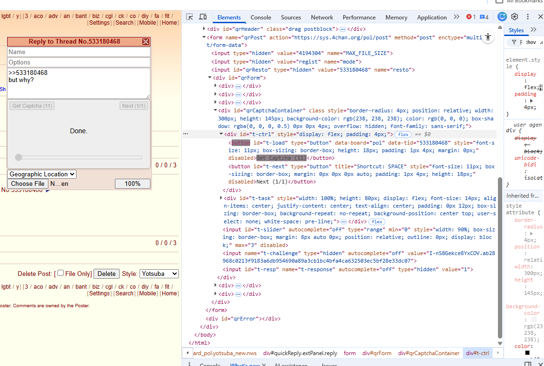Viewport: 544px width, 366px height.
Task: Click the inspect element picker icon
Action: click(190, 17)
